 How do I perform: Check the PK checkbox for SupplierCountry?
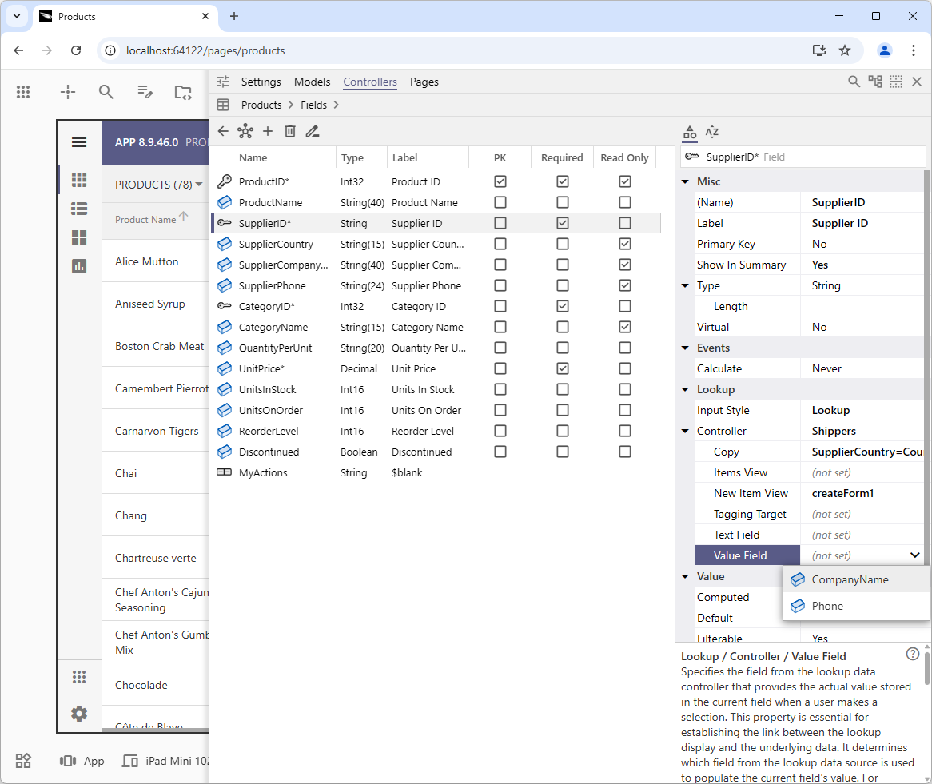(500, 244)
